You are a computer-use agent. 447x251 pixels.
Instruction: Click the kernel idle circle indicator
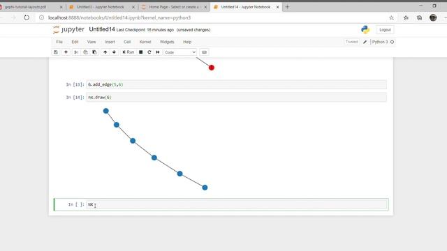393,42
